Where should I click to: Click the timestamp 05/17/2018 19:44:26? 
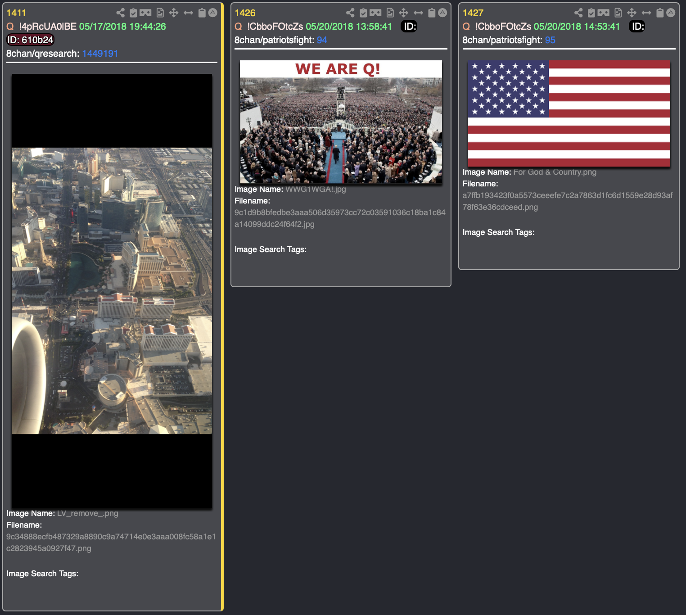pyautogui.click(x=122, y=27)
